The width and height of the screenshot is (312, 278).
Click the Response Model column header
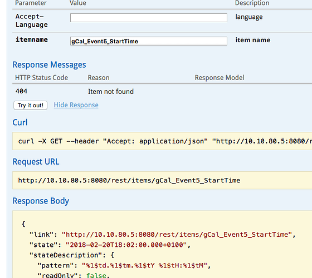coord(220,78)
